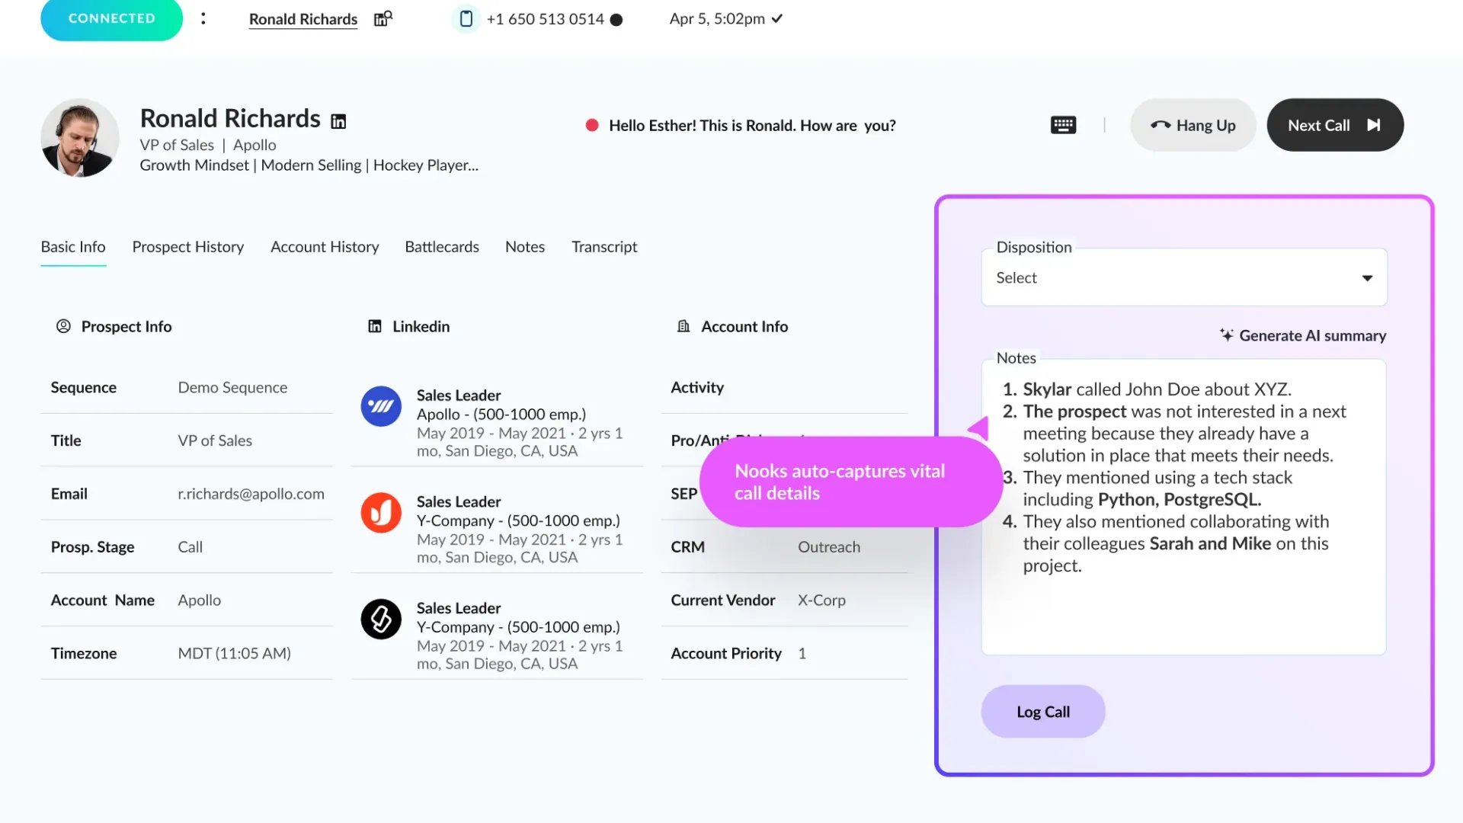Open the Disposition Select dropdown
This screenshot has height=823, width=1463.
(x=1184, y=277)
